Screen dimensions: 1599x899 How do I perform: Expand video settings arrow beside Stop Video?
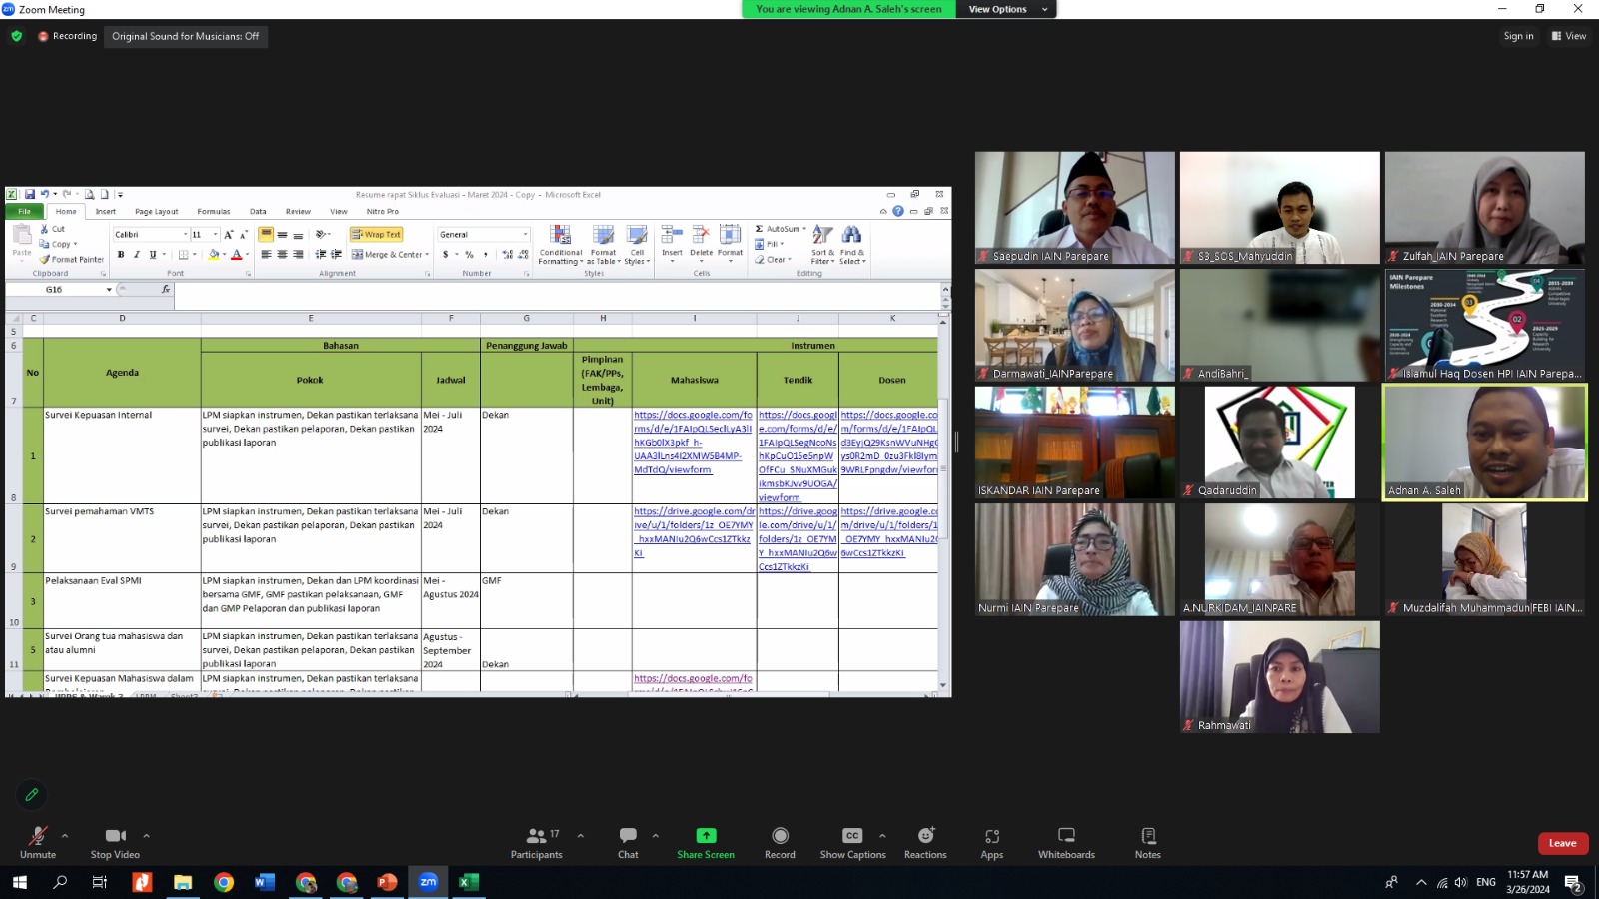tap(146, 836)
